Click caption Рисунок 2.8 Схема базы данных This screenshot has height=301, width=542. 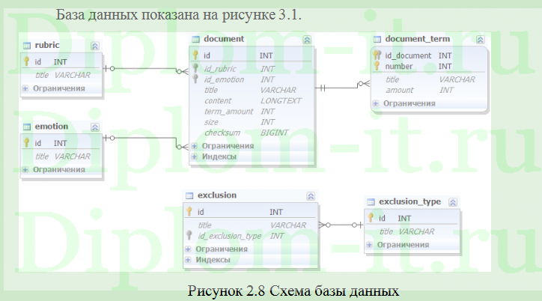[293, 291]
